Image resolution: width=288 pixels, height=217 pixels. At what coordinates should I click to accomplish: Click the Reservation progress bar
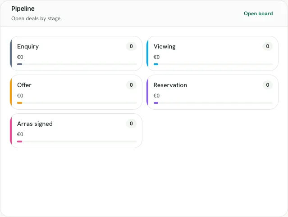click(213, 103)
